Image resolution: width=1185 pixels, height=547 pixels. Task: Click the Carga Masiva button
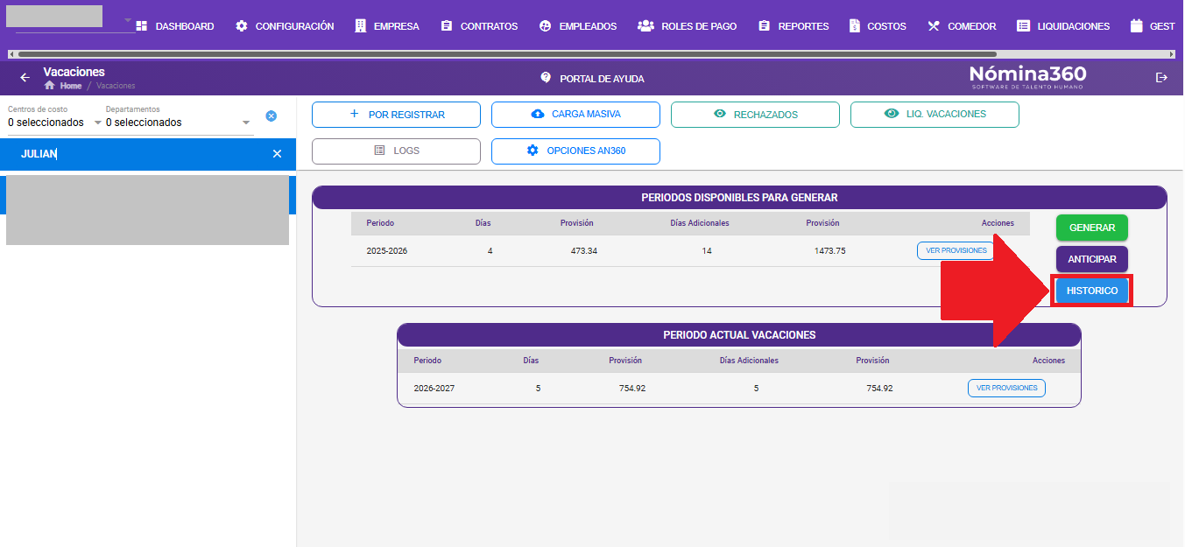575,115
